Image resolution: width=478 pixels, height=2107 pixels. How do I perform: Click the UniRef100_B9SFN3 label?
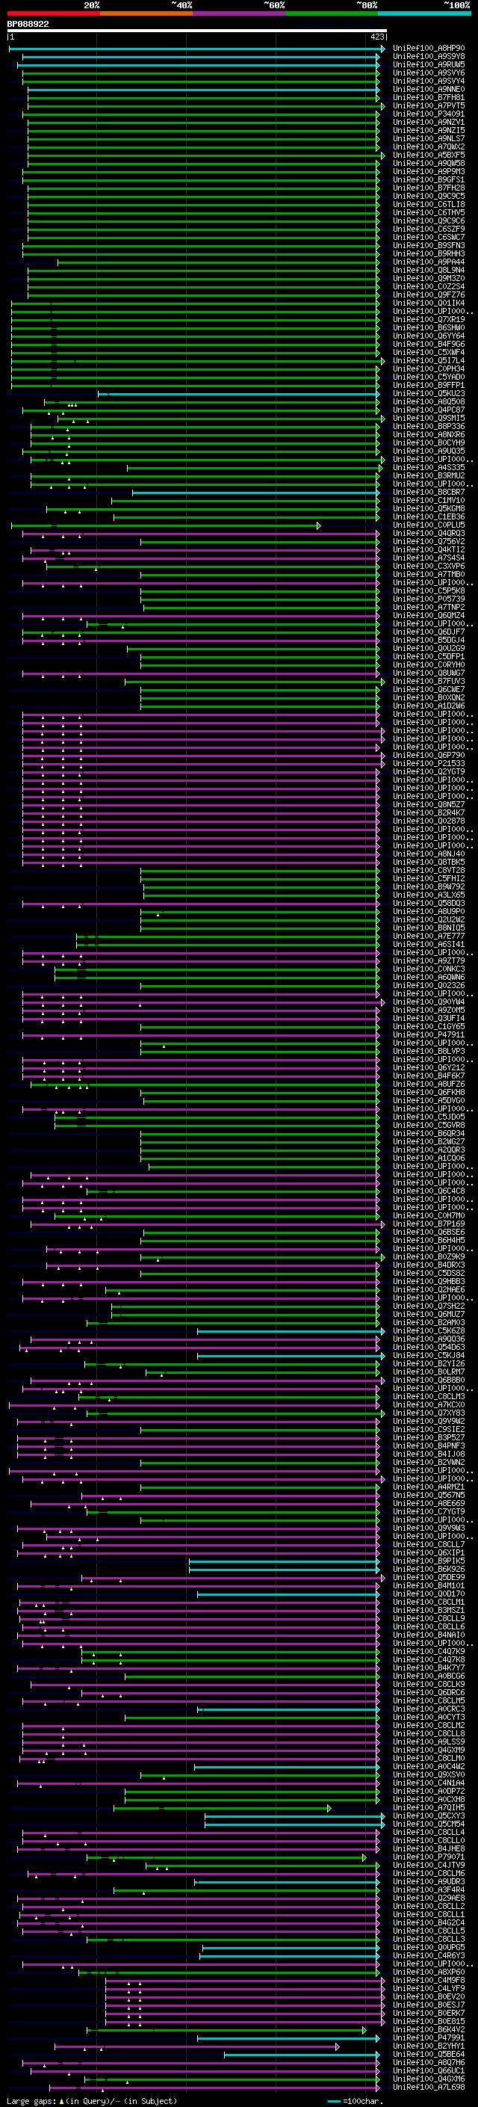click(x=428, y=245)
